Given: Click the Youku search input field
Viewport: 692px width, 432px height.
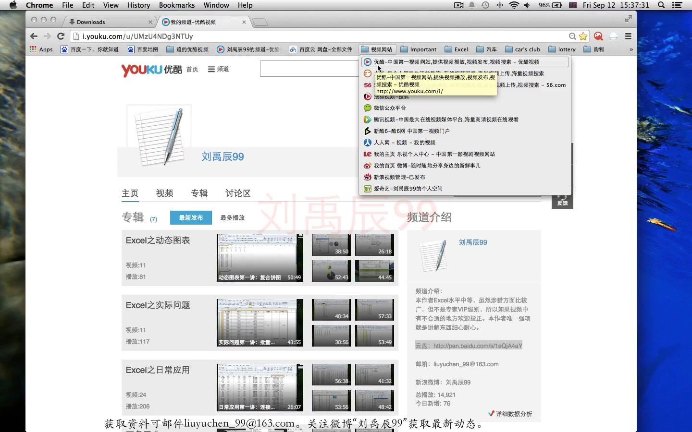Looking at the screenshot, I should (310, 69).
